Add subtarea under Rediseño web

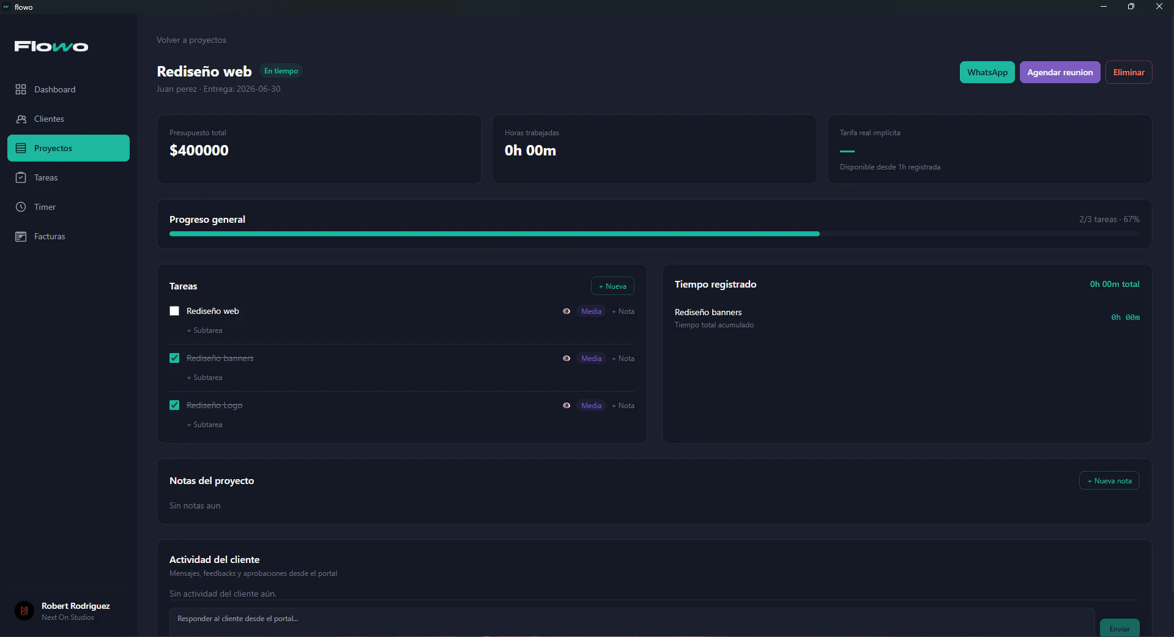204,330
